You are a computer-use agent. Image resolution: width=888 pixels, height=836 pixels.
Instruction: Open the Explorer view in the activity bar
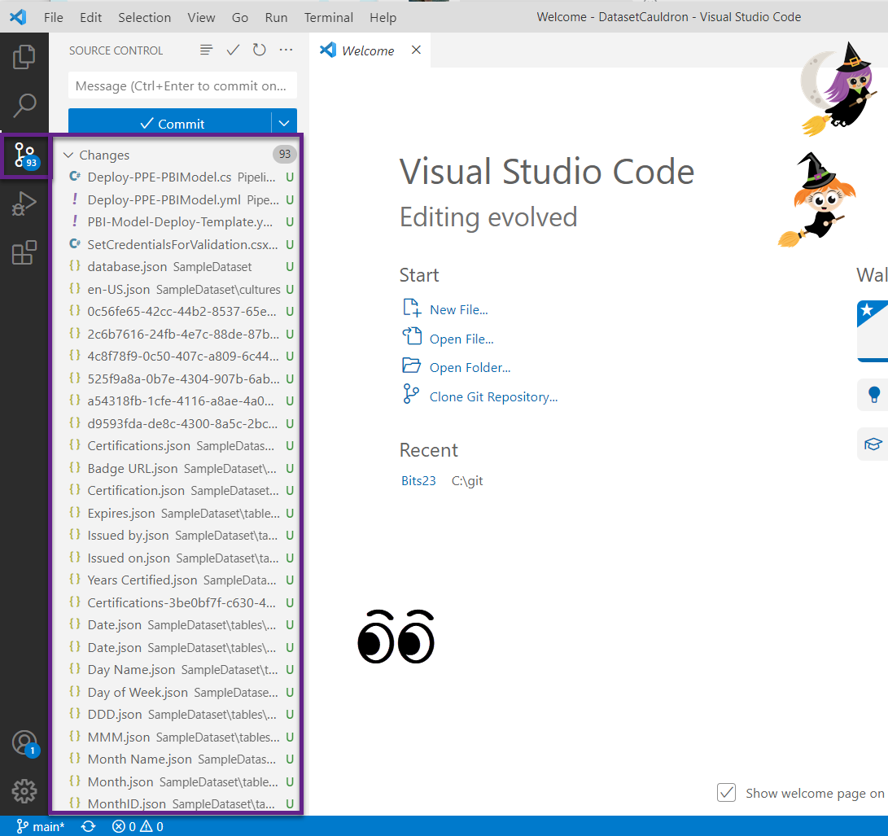(x=24, y=56)
